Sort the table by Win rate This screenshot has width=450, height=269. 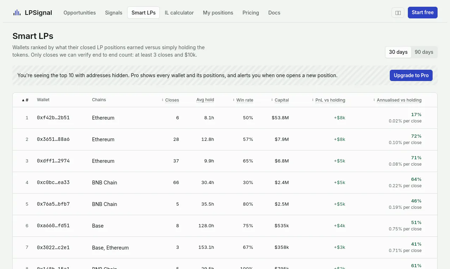(243, 100)
